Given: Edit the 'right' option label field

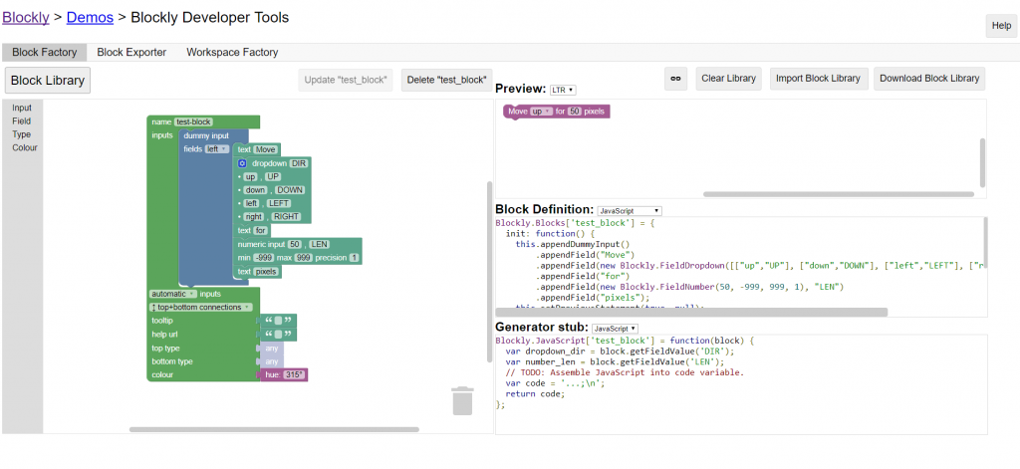Looking at the screenshot, I should pyautogui.click(x=254, y=217).
